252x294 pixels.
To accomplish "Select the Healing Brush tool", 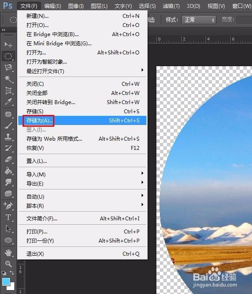I will (8, 114).
